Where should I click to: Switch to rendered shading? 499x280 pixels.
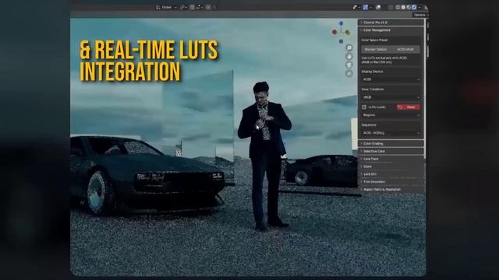(x=414, y=7)
